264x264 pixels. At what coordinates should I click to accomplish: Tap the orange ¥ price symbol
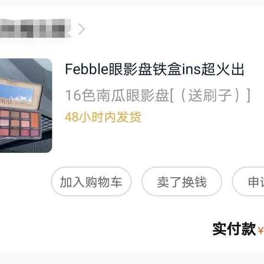click(261, 230)
